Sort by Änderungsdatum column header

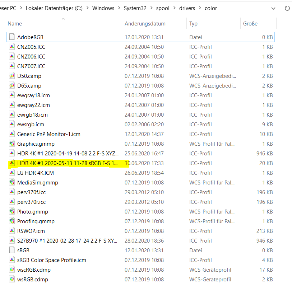coord(145,24)
